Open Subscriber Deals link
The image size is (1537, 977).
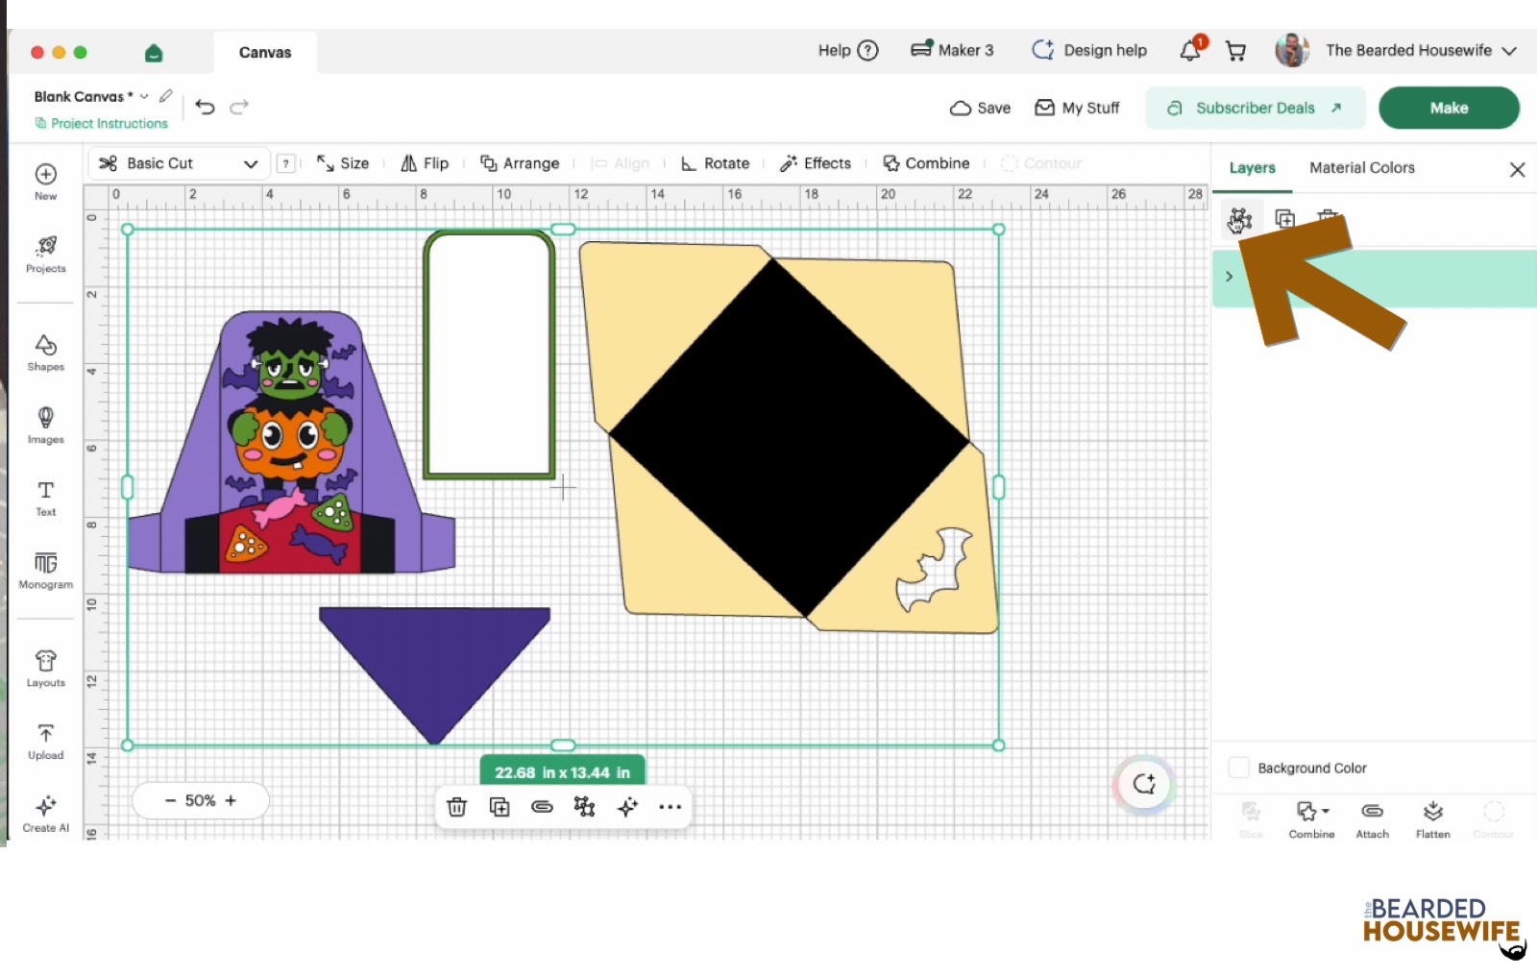point(1255,108)
